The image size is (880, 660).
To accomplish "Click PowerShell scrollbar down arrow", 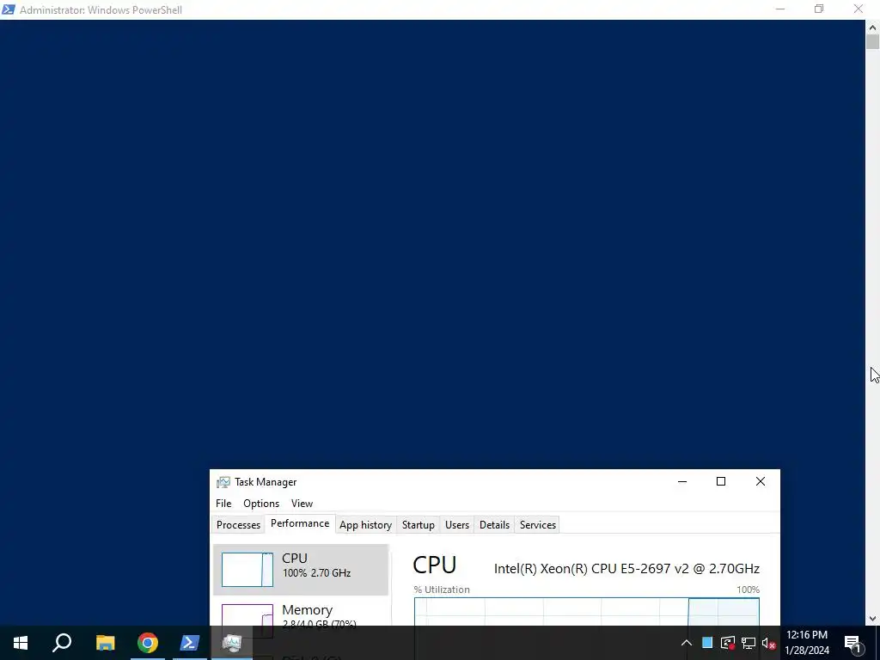I will tap(872, 619).
